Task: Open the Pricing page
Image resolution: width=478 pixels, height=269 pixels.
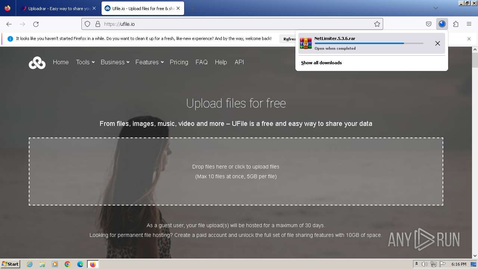Action: (x=179, y=62)
